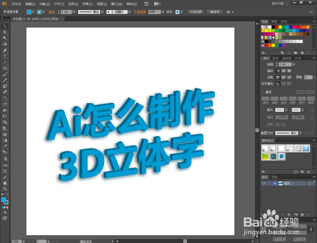317x243 pixels.
Task: Open the 编辑(E) menu
Action: (30, 4)
